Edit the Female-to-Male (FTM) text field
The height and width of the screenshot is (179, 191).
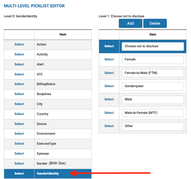click(153, 73)
